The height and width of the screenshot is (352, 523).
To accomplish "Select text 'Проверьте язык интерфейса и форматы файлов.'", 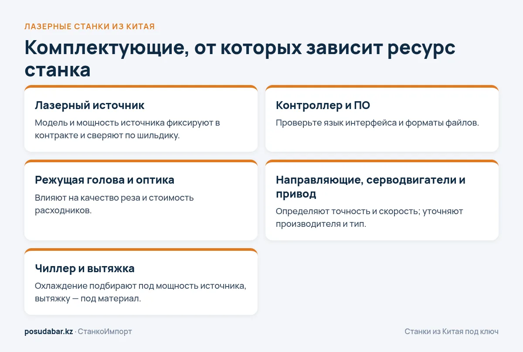I will pos(377,123).
